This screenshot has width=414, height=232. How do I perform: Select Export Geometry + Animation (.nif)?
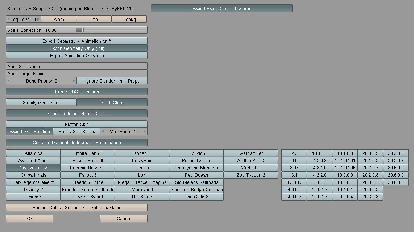point(76,41)
